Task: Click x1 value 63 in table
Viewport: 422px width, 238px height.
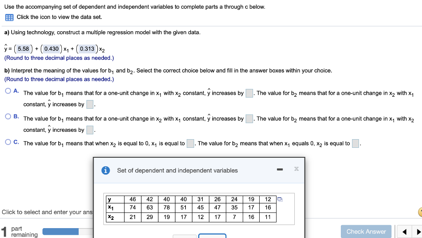Action: click(x=150, y=208)
